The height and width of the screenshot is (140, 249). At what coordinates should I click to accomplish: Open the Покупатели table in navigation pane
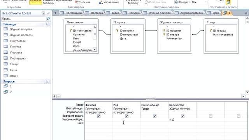(18, 41)
